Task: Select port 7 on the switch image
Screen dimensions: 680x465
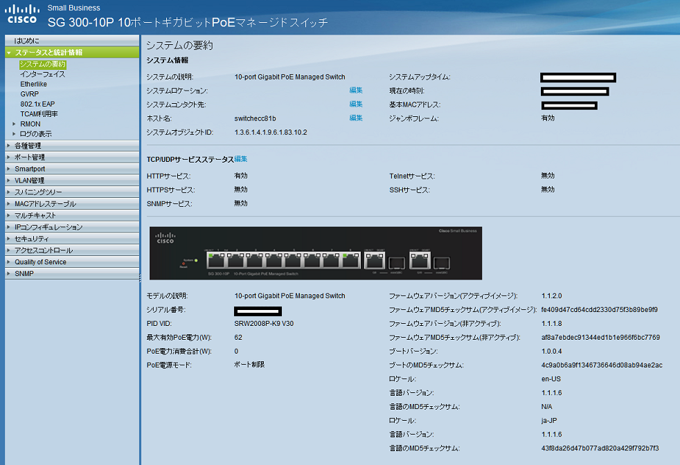Action: click(330, 260)
